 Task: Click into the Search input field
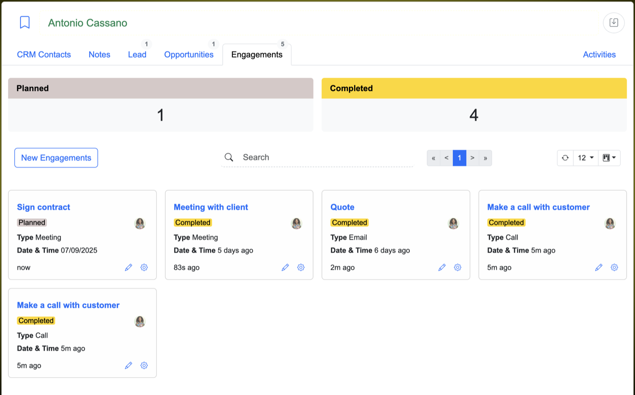pos(326,157)
